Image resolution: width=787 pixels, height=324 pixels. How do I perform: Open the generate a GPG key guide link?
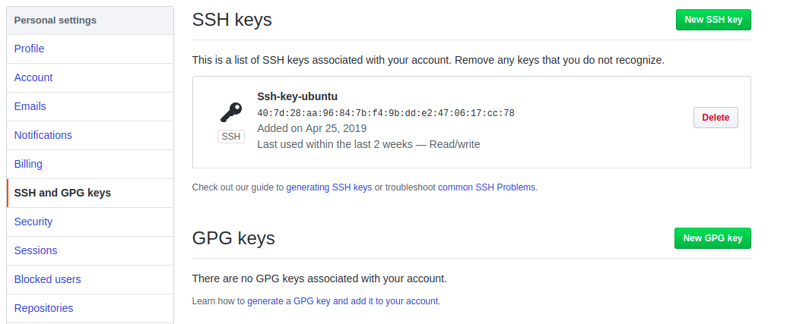(x=343, y=301)
